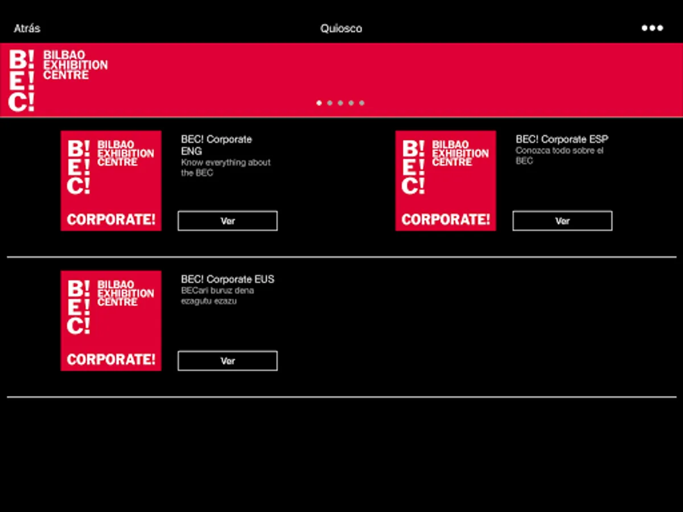This screenshot has height=512, width=683.
Task: Click the "BEC! Corporate ENG" title
Action: [x=216, y=145]
